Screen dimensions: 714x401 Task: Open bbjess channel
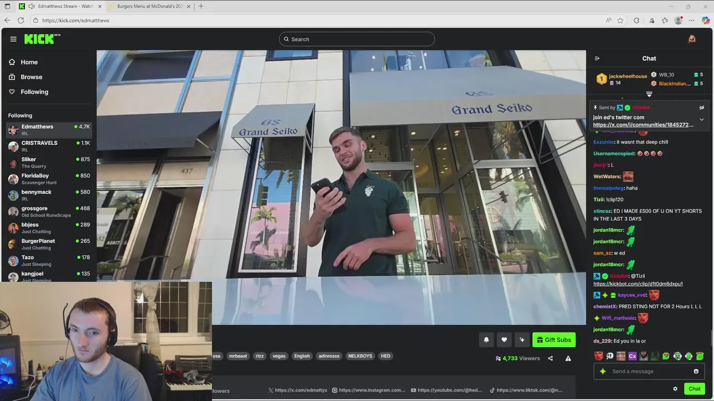point(49,228)
